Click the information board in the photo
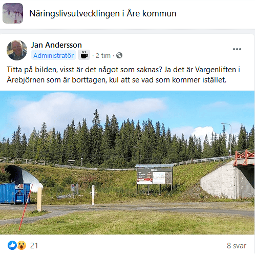Viewport: 255px width, 255px height. [155, 176]
